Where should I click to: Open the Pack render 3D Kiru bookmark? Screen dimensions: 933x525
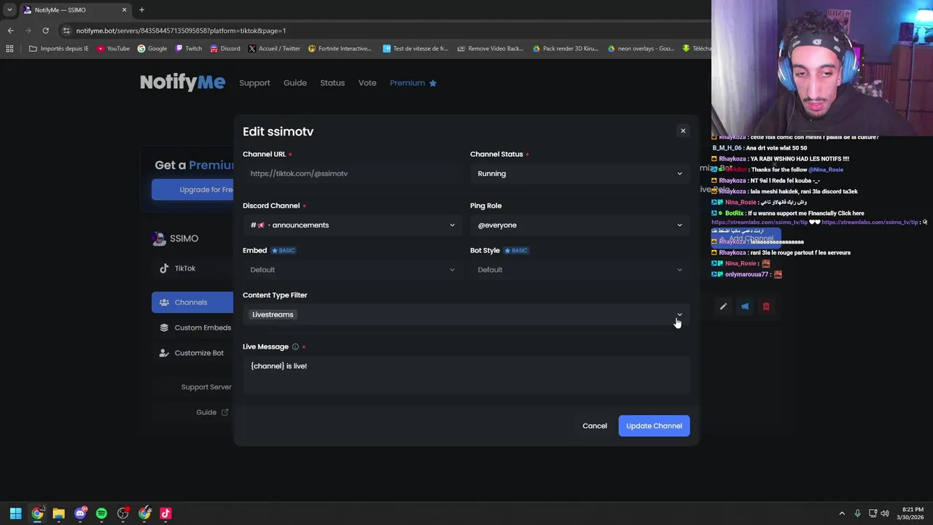(565, 49)
